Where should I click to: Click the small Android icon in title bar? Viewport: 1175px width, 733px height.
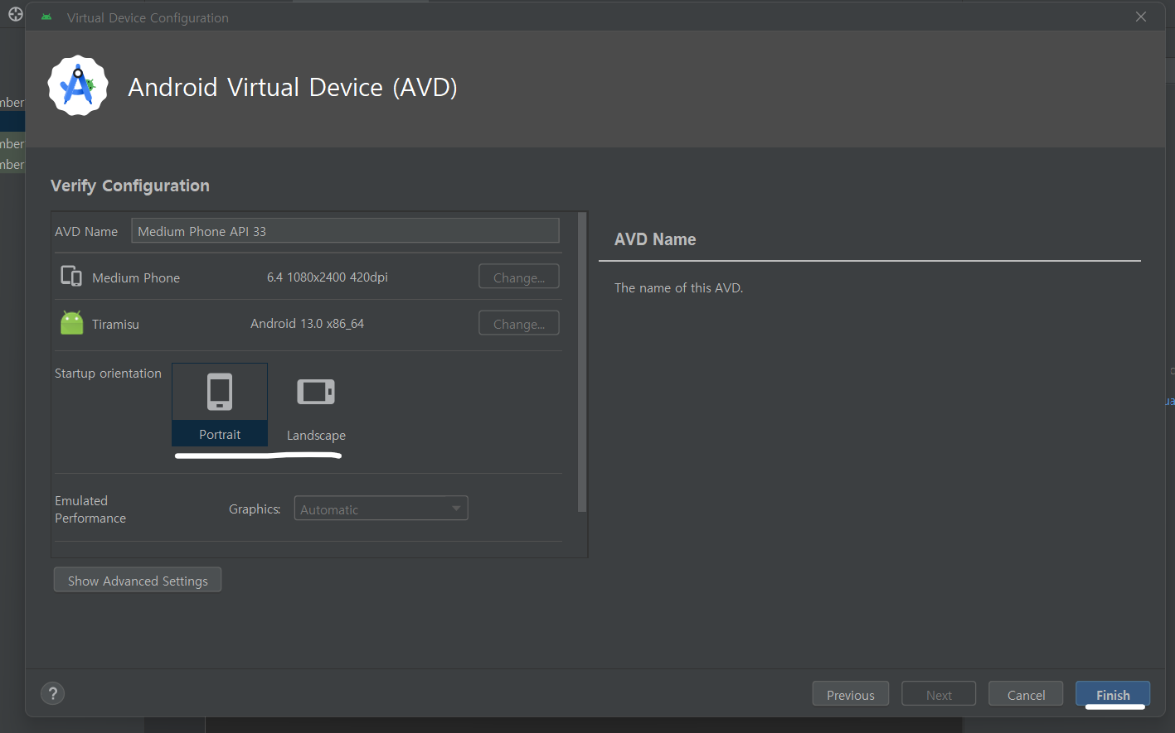click(x=46, y=17)
